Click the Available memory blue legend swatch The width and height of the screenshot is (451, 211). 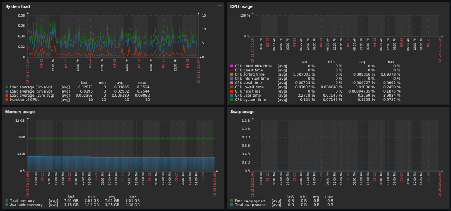click(7, 205)
